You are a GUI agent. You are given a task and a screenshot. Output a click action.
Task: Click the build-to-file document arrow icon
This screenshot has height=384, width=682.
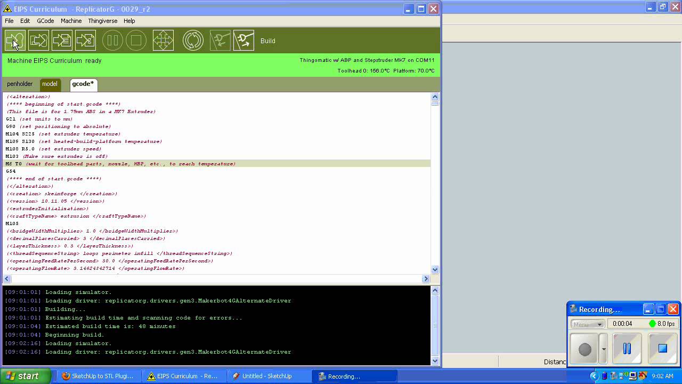(x=62, y=41)
